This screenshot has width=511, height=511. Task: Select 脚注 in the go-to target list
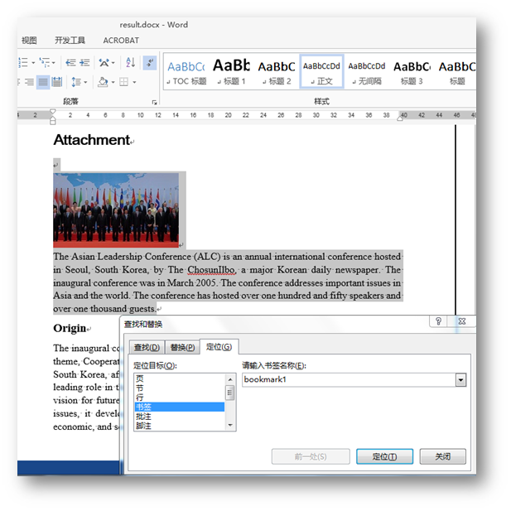click(x=179, y=426)
